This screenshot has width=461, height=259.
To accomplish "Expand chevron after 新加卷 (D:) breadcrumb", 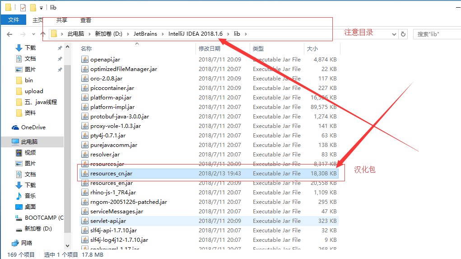I will [x=128, y=34].
